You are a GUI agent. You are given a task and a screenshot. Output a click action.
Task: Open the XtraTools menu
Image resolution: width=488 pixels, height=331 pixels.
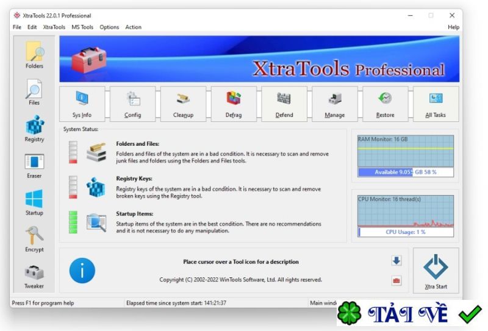click(54, 27)
